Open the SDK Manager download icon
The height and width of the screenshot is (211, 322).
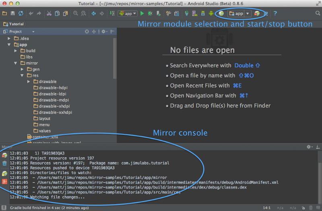pos(203,14)
